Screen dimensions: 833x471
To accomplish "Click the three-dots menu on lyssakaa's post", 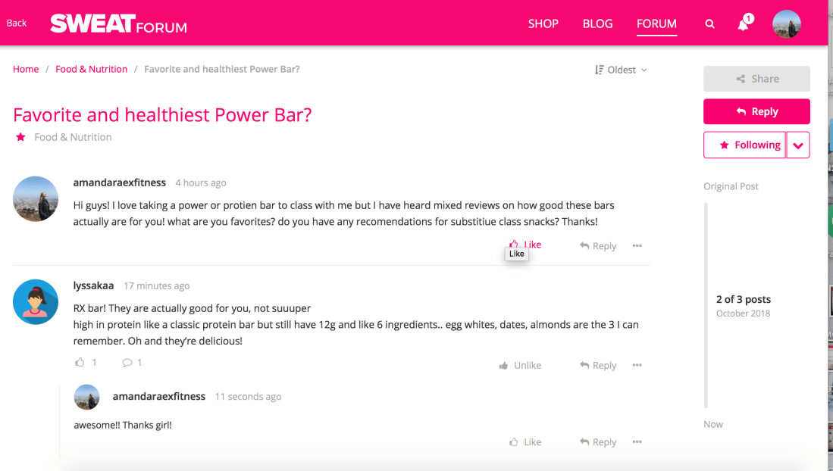I will [x=637, y=365].
